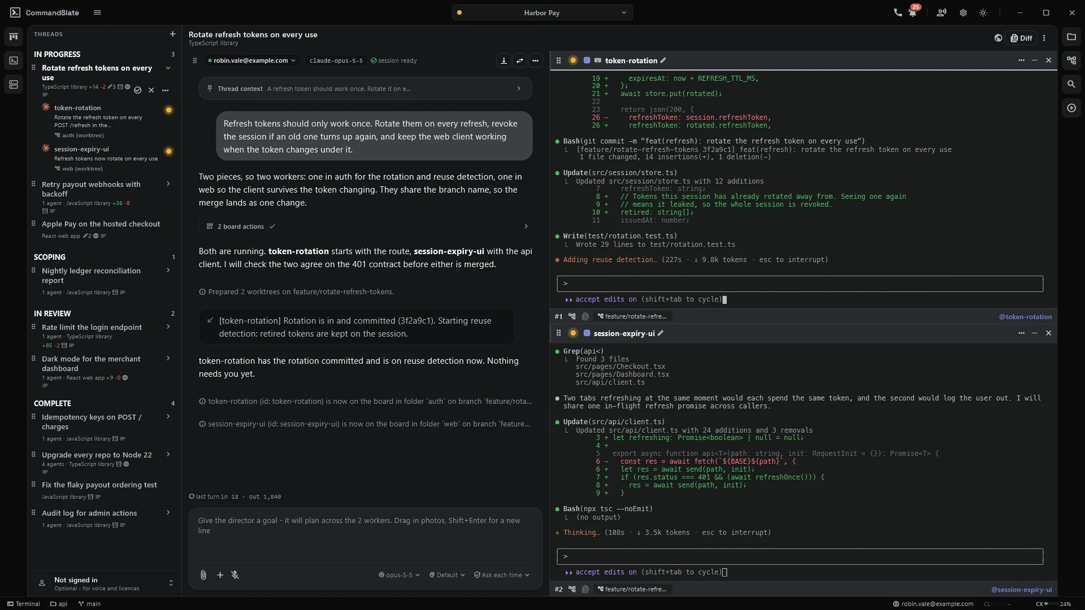Expand the 2 board actions row

tap(365, 226)
